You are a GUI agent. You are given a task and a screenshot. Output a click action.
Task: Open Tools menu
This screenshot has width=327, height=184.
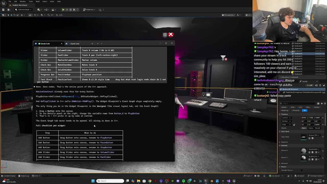pos(30,2)
